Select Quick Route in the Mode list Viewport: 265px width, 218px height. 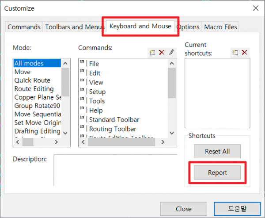(32, 80)
